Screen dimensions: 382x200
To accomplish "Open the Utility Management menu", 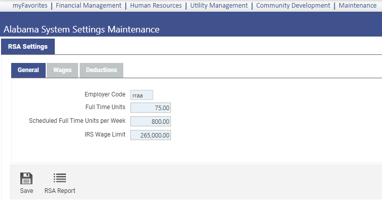I will (x=219, y=6).
